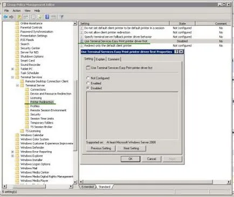Screen dimensions: 234x197
Task: Click the tree pane vertical scrollbar thumb
Action: click(75, 115)
